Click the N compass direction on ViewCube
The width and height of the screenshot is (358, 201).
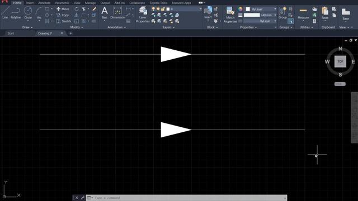340,49
